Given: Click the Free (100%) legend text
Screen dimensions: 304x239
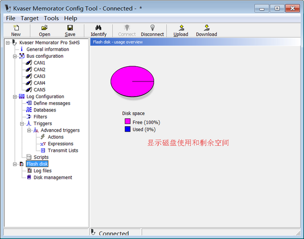Looking at the screenshot, I should click(x=146, y=123).
